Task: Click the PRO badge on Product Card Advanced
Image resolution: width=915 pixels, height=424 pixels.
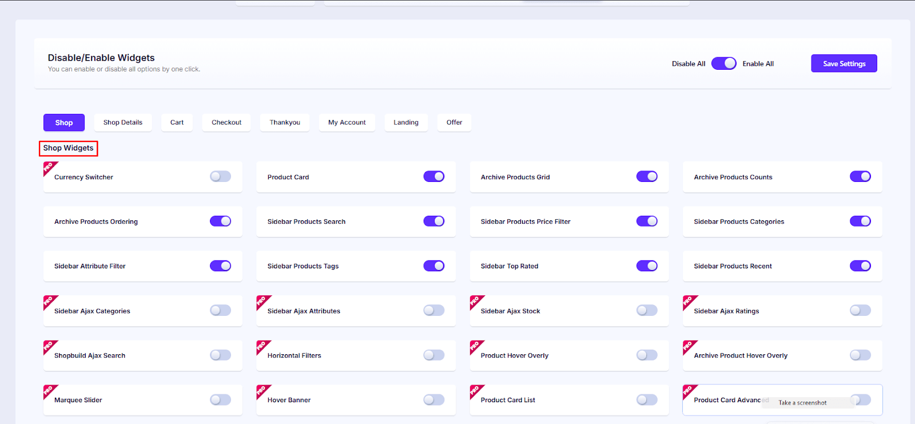Action: pyautogui.click(x=689, y=391)
